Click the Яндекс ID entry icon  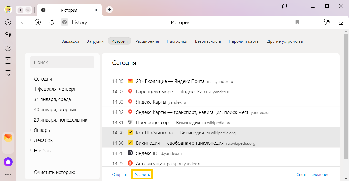130,153
